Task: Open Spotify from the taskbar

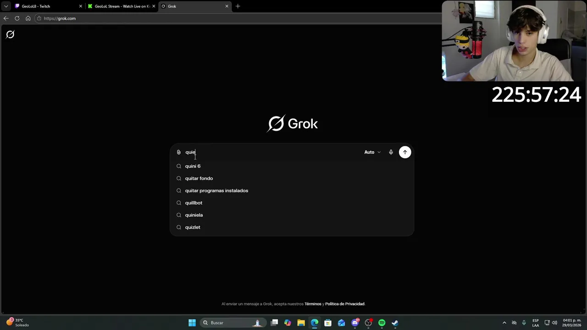Action: click(x=382, y=323)
